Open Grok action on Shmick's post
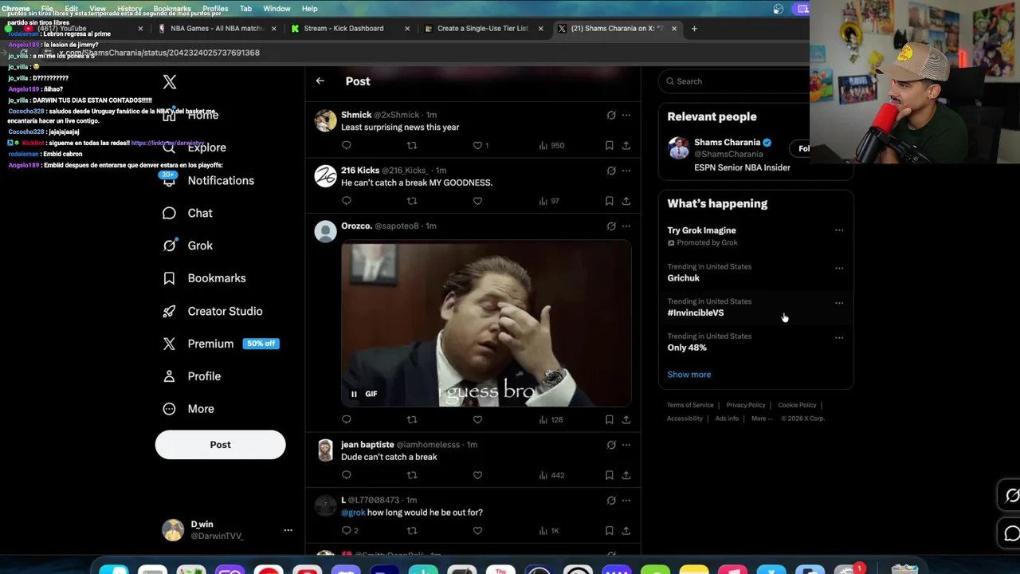Image resolution: width=1020 pixels, height=574 pixels. [x=611, y=115]
